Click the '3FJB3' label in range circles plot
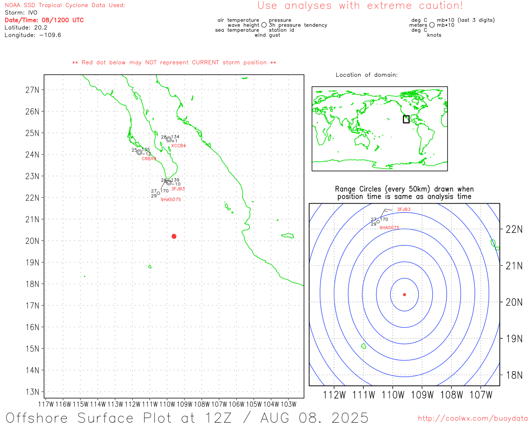 (x=404, y=209)
